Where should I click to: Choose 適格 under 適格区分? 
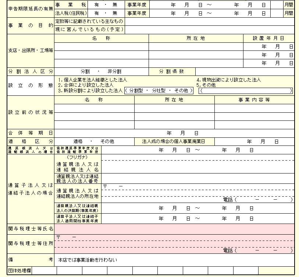tap(78, 141)
